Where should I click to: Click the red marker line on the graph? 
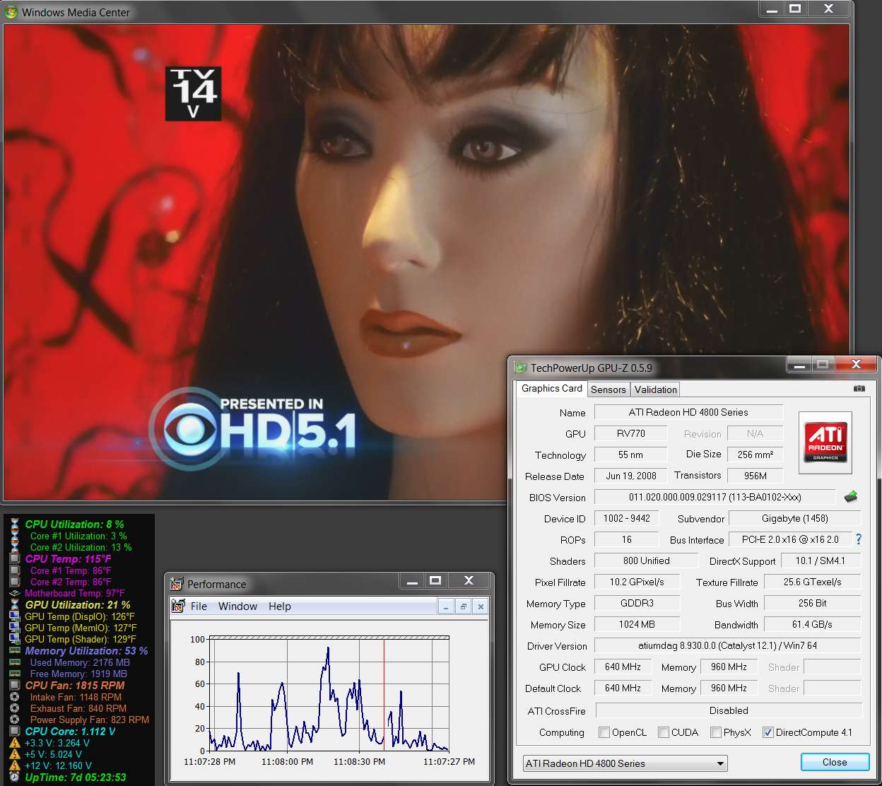[x=384, y=695]
